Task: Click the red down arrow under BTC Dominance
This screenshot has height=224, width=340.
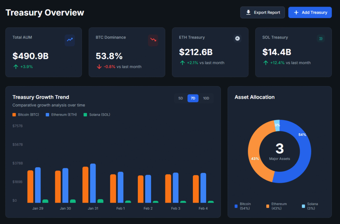Action: (x=99, y=67)
